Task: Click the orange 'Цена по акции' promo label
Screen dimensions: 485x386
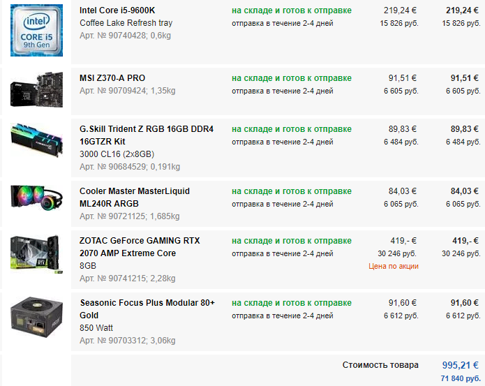Action: 394,266
